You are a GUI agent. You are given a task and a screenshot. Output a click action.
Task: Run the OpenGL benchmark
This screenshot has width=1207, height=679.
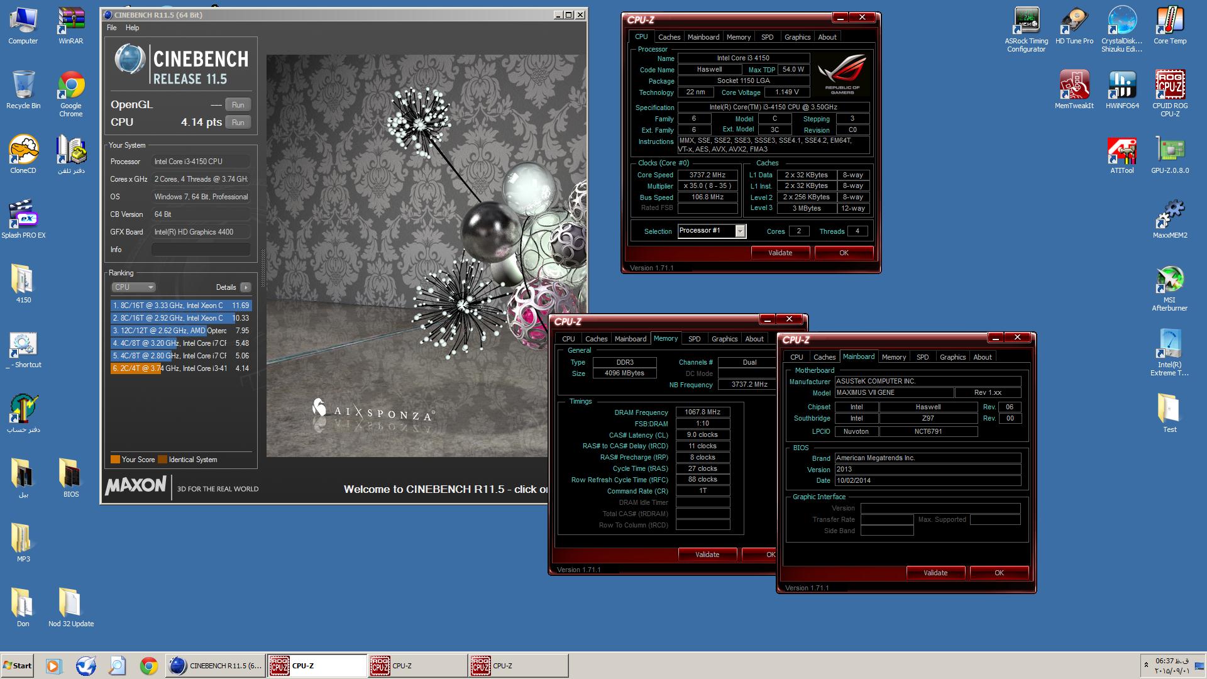(x=238, y=105)
